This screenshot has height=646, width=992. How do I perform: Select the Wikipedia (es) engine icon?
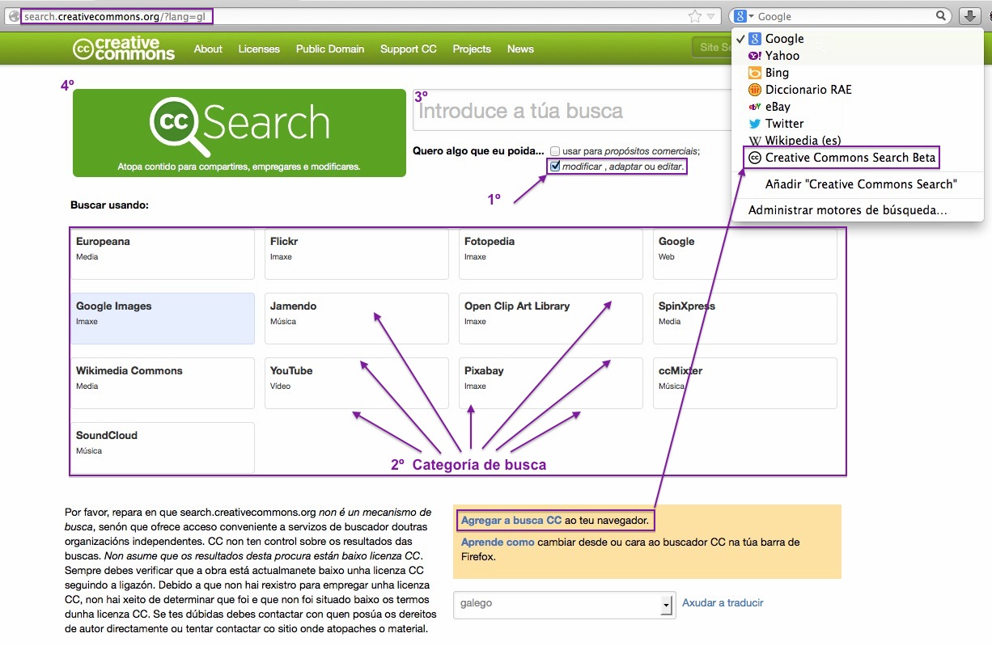click(x=756, y=140)
